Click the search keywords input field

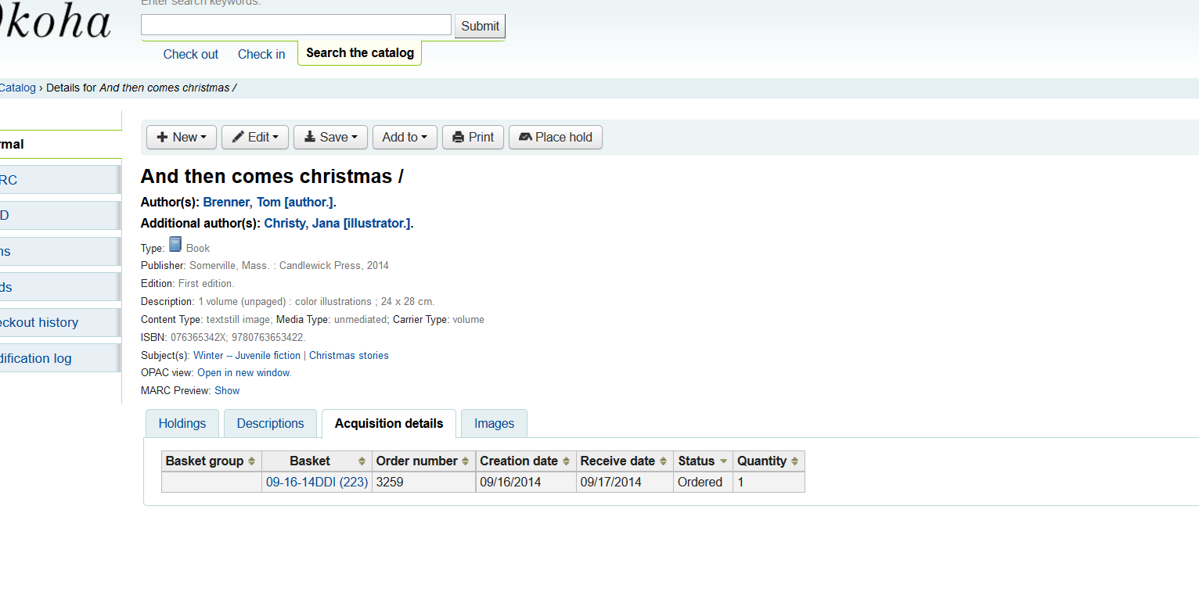click(x=296, y=25)
